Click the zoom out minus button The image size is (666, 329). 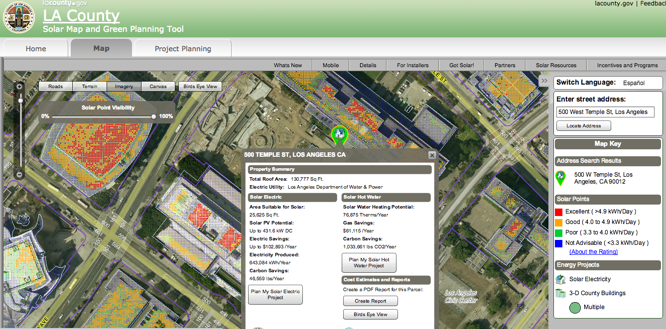(19, 175)
